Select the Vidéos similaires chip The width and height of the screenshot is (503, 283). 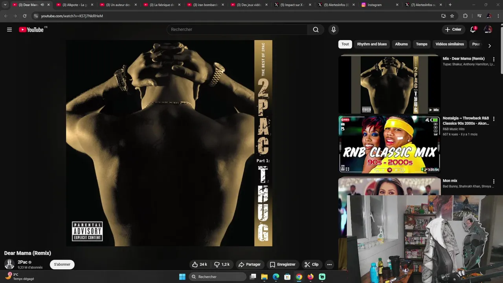click(x=450, y=44)
